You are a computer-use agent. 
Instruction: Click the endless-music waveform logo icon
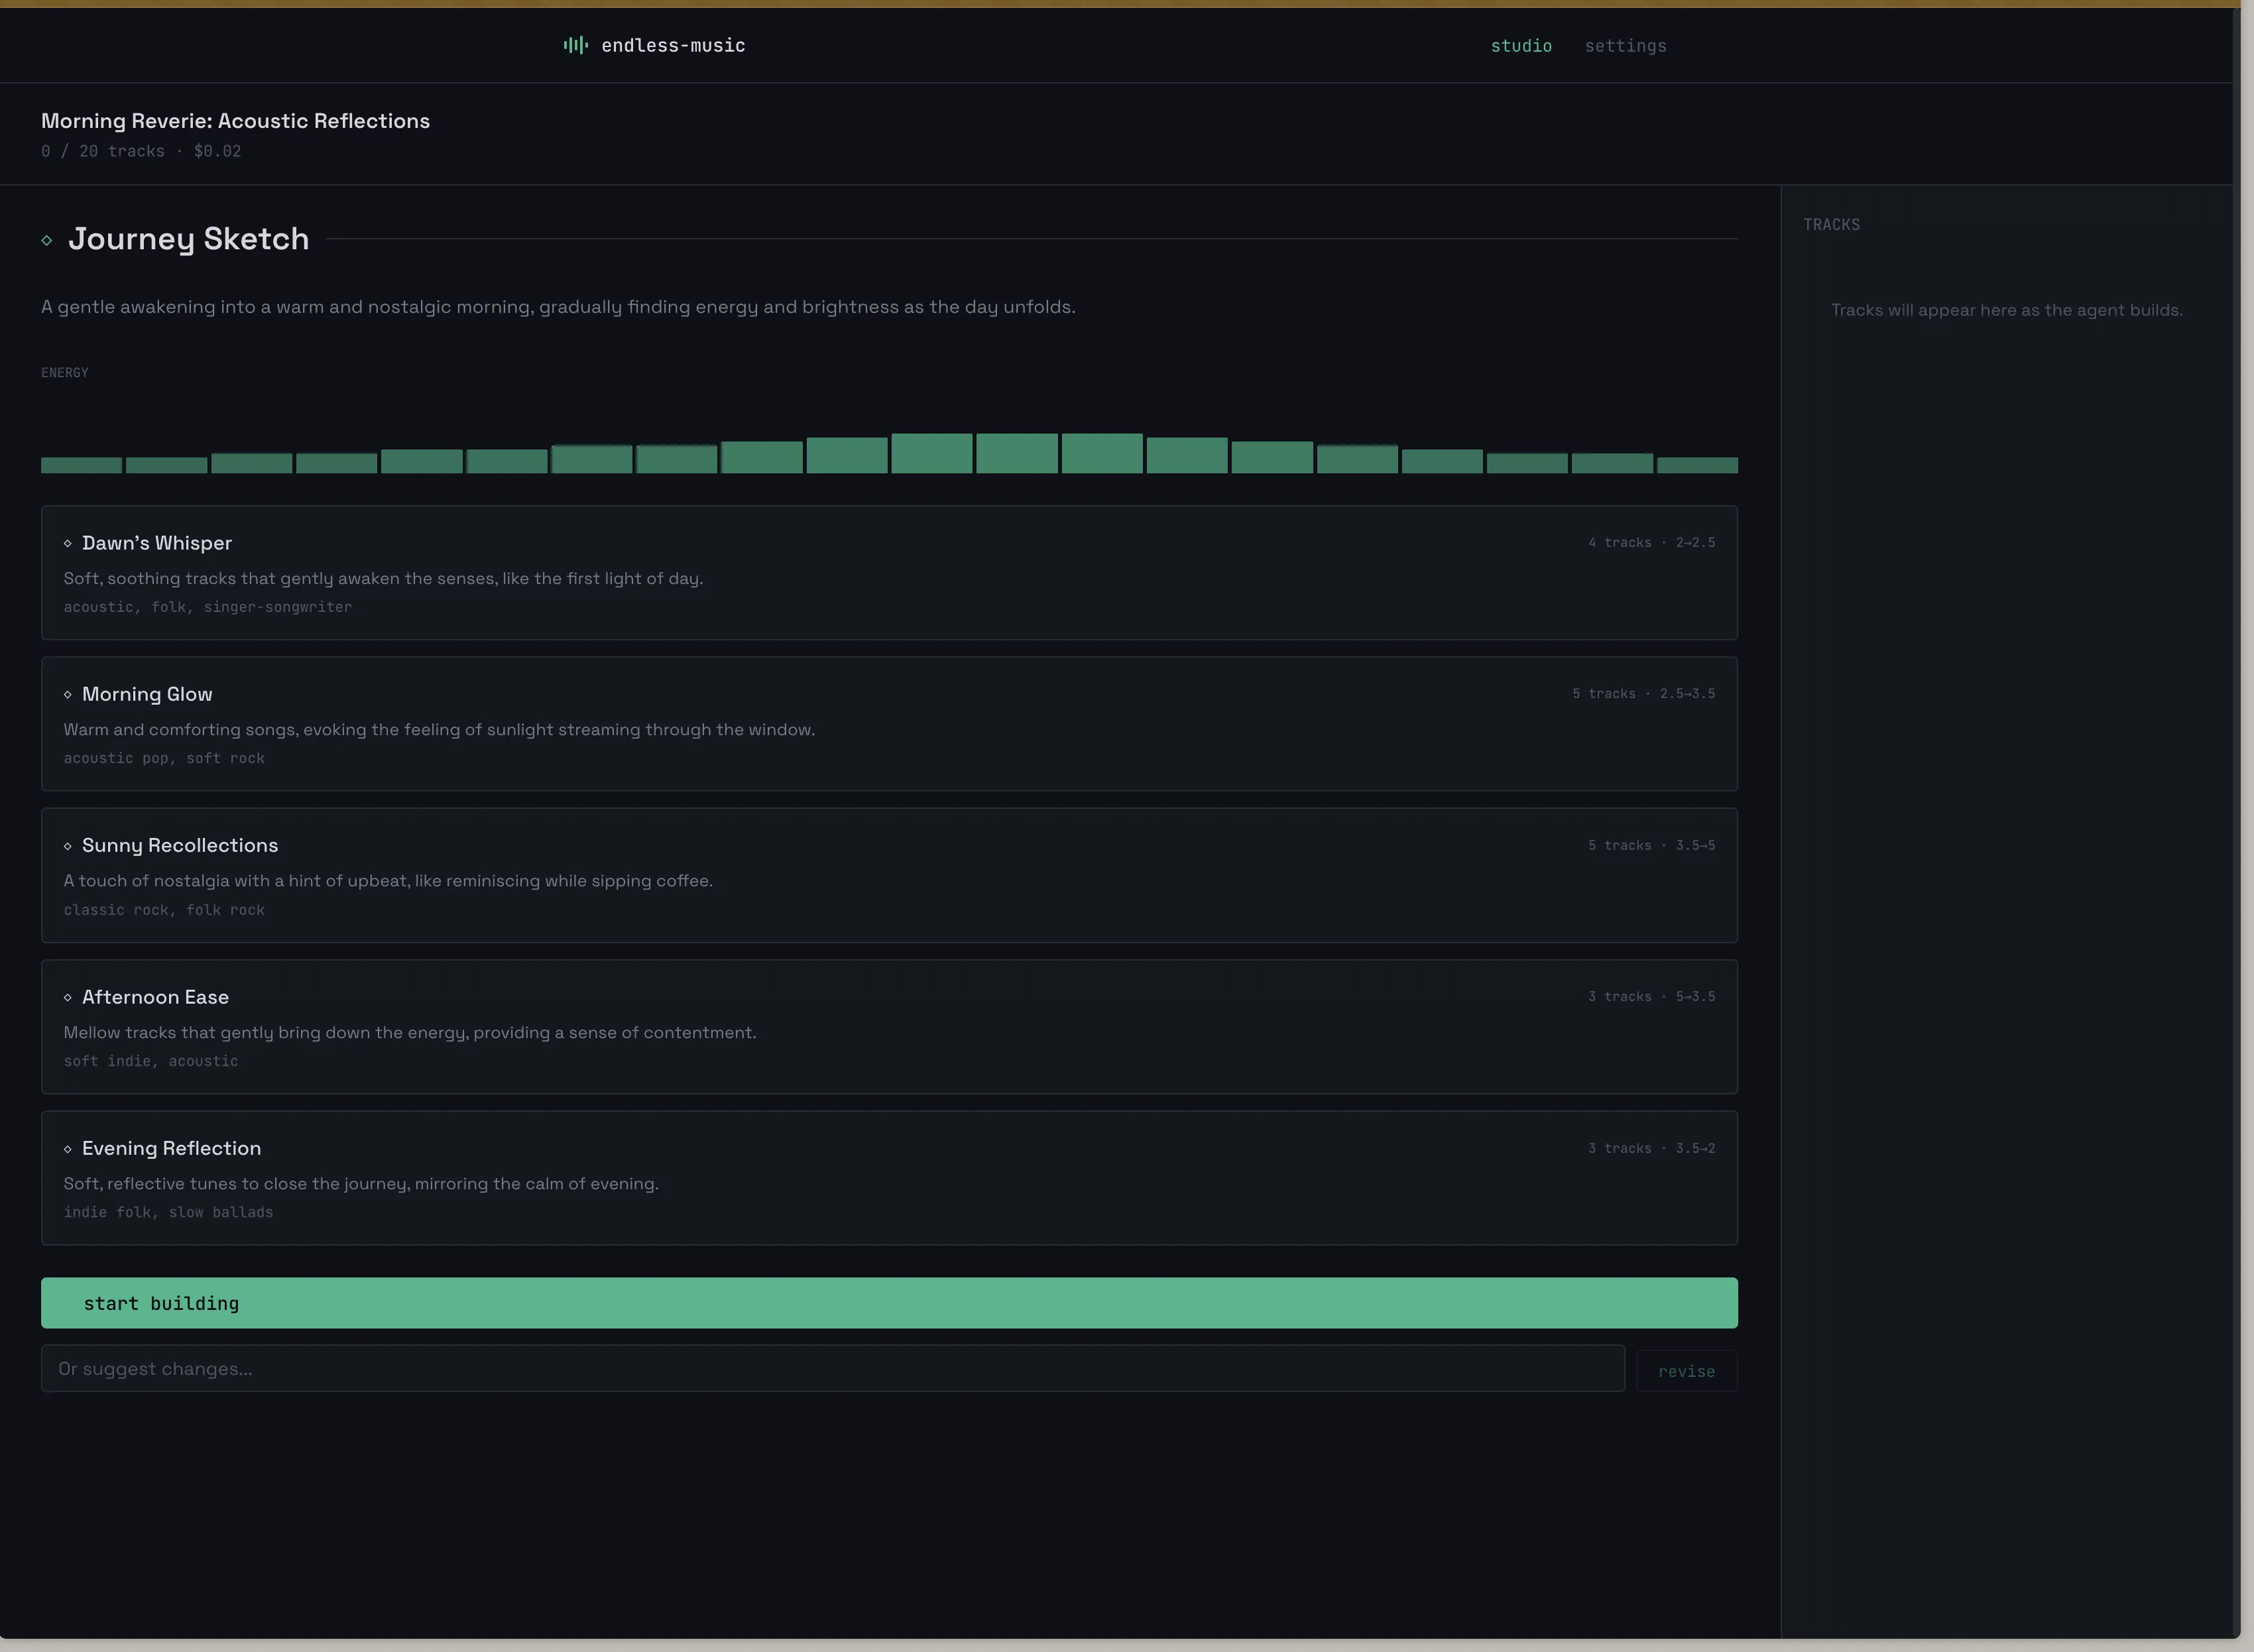[x=575, y=45]
